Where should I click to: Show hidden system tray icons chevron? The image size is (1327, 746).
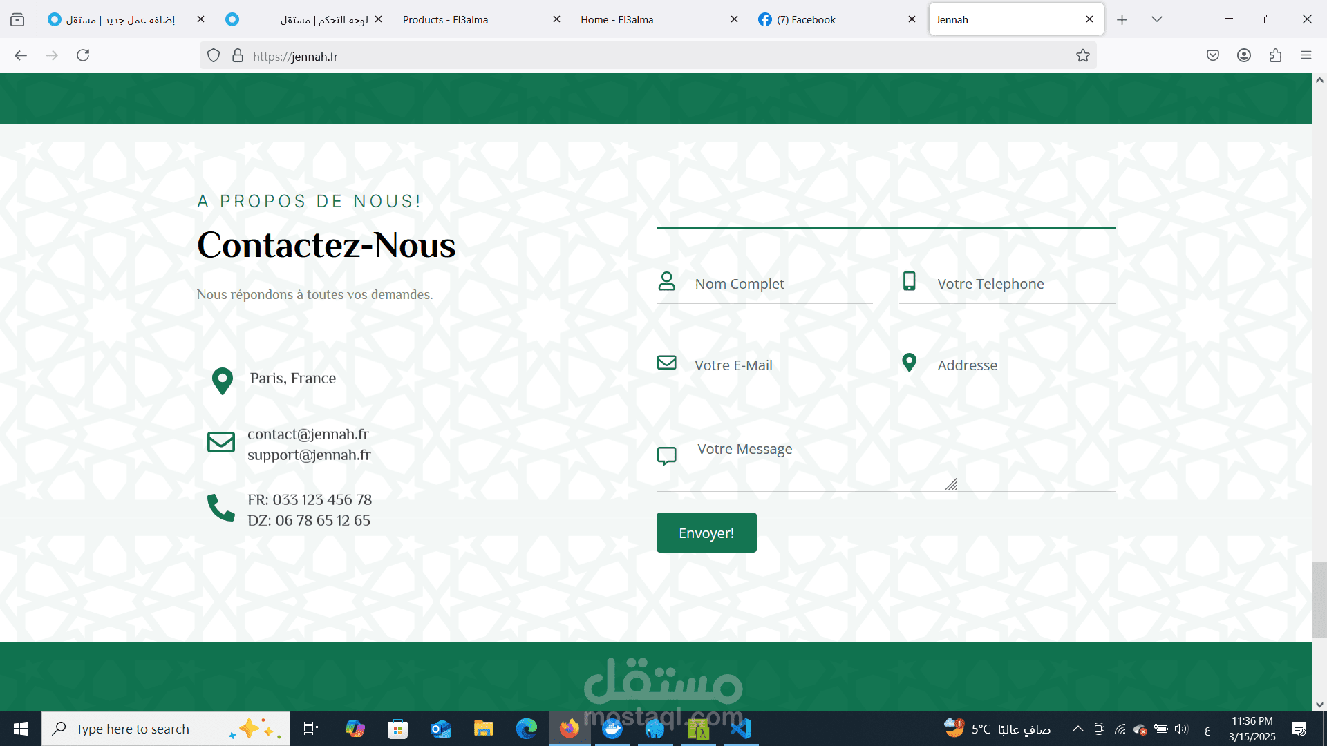1077,729
